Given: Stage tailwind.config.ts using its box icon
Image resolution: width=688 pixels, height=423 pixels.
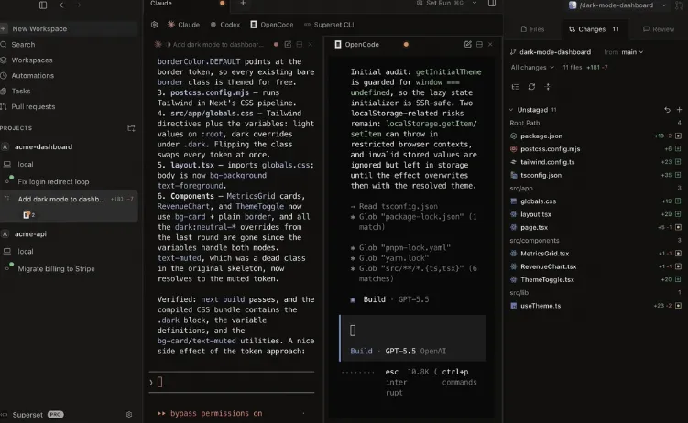Looking at the screenshot, I should 678,162.
